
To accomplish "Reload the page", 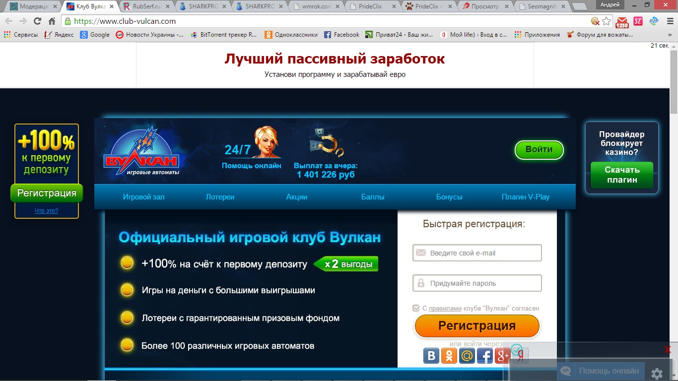I will [37, 21].
